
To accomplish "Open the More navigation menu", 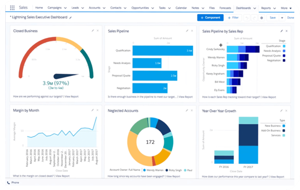I will pyautogui.click(x=286, y=8).
